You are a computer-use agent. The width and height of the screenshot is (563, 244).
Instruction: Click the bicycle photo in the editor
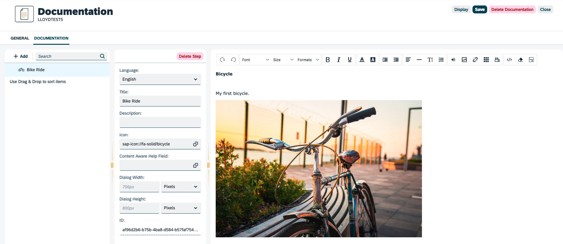[319, 169]
